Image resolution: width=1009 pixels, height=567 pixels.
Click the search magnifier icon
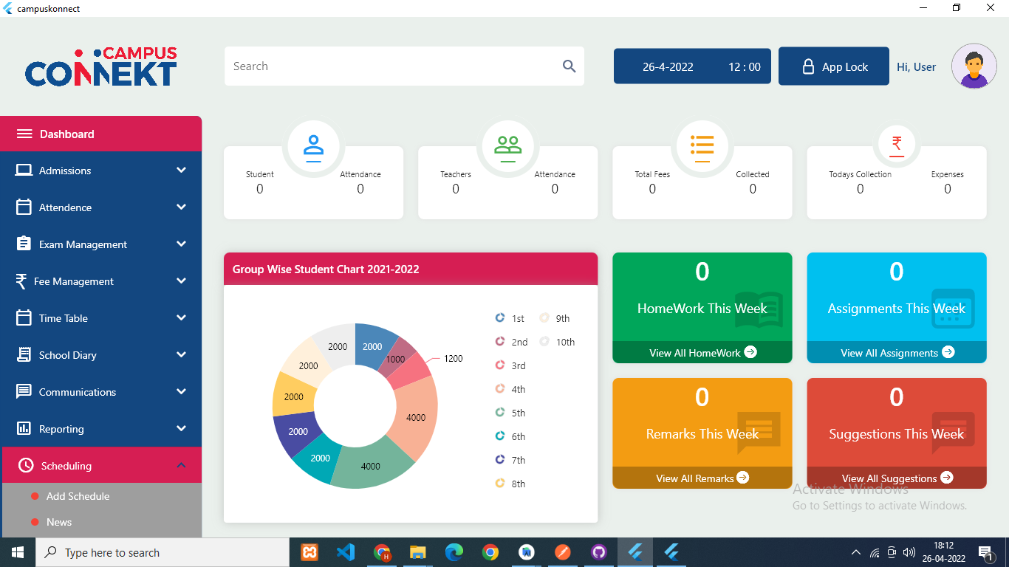[x=569, y=66]
